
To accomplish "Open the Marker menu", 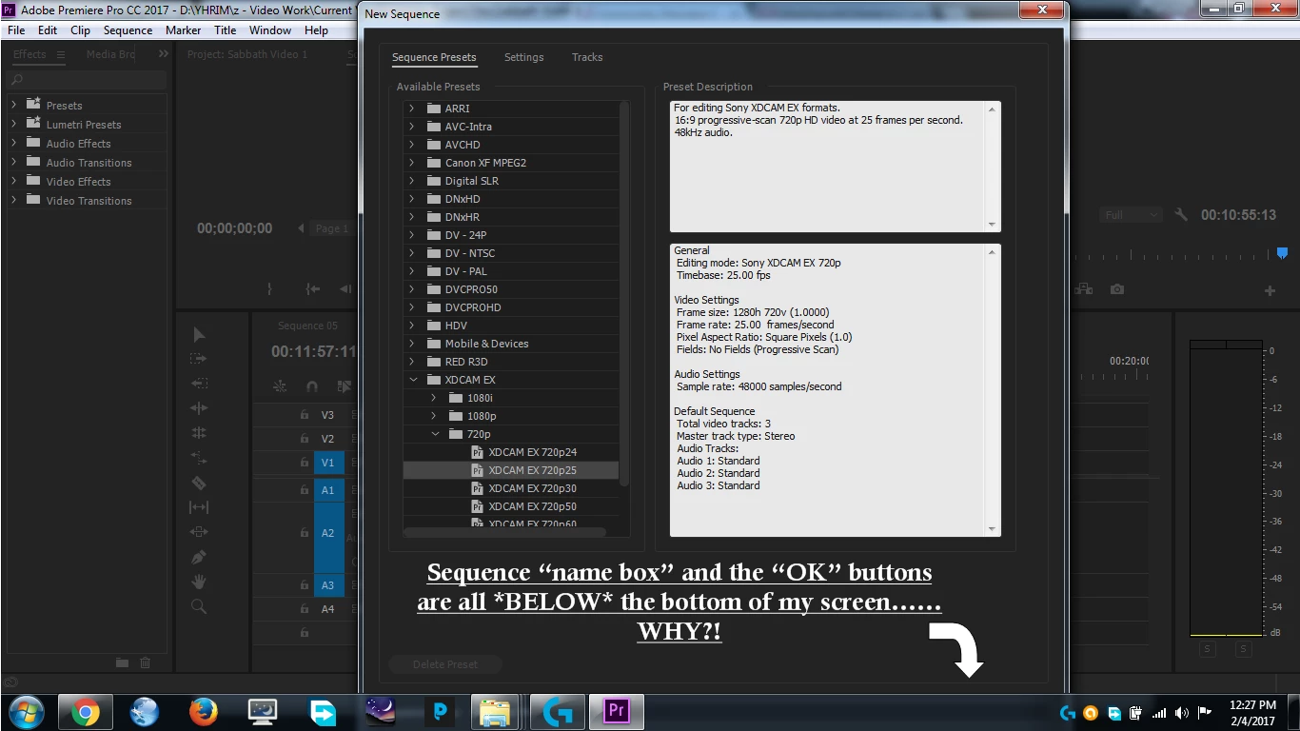I will coord(183,30).
